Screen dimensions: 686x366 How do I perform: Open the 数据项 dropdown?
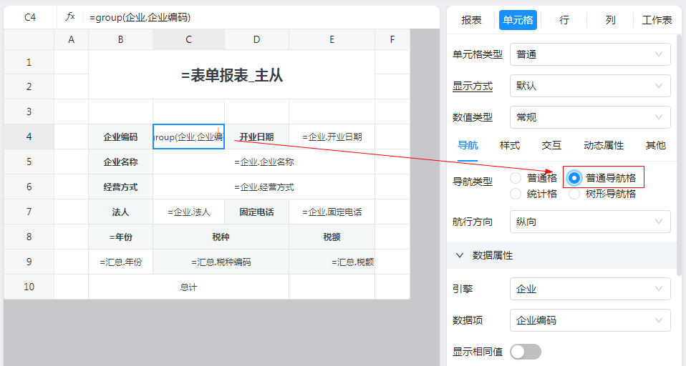click(589, 320)
